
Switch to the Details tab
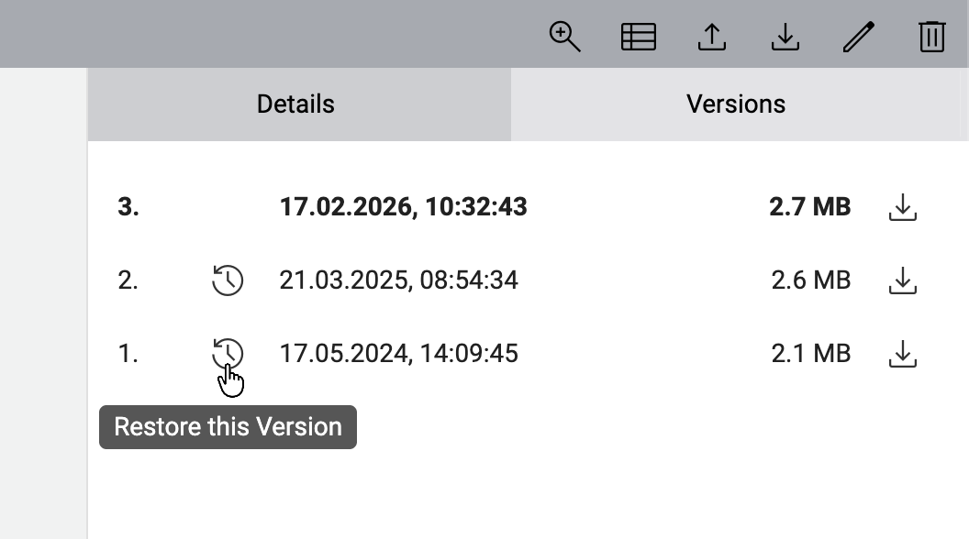point(295,104)
